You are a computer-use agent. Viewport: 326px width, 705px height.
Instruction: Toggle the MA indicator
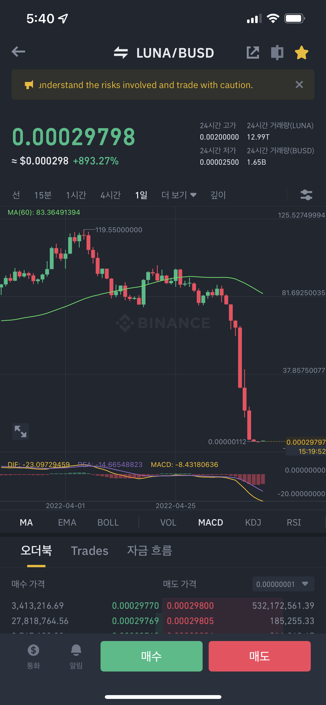(x=26, y=523)
